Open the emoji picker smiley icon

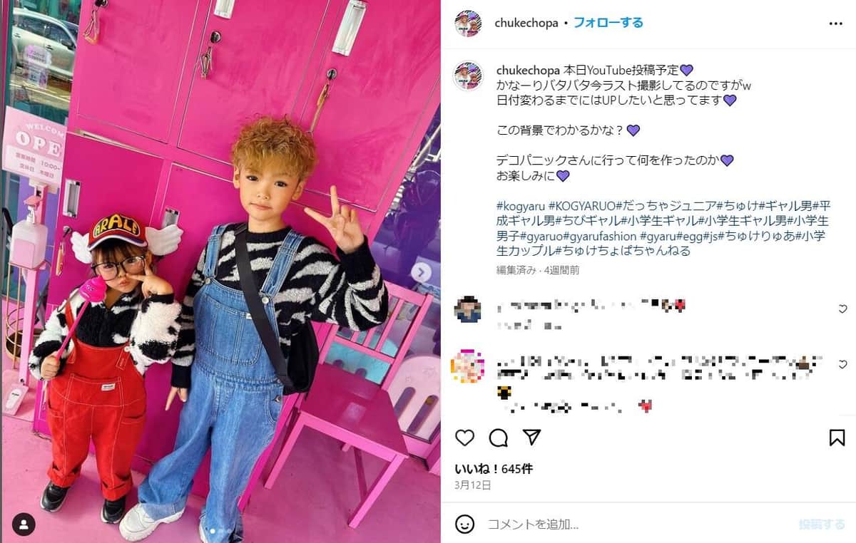coord(465,524)
